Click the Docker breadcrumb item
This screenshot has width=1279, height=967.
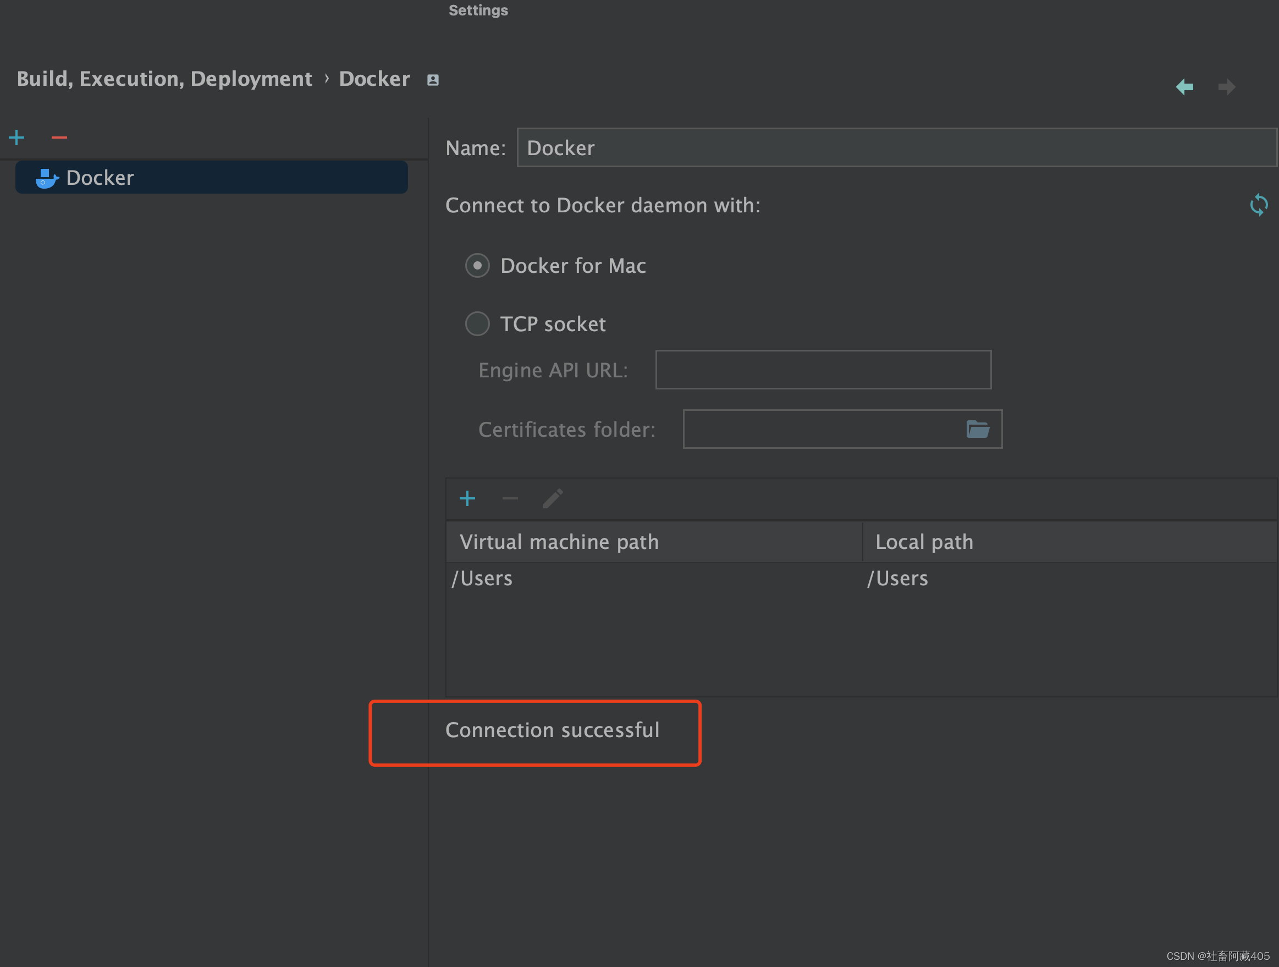point(374,79)
